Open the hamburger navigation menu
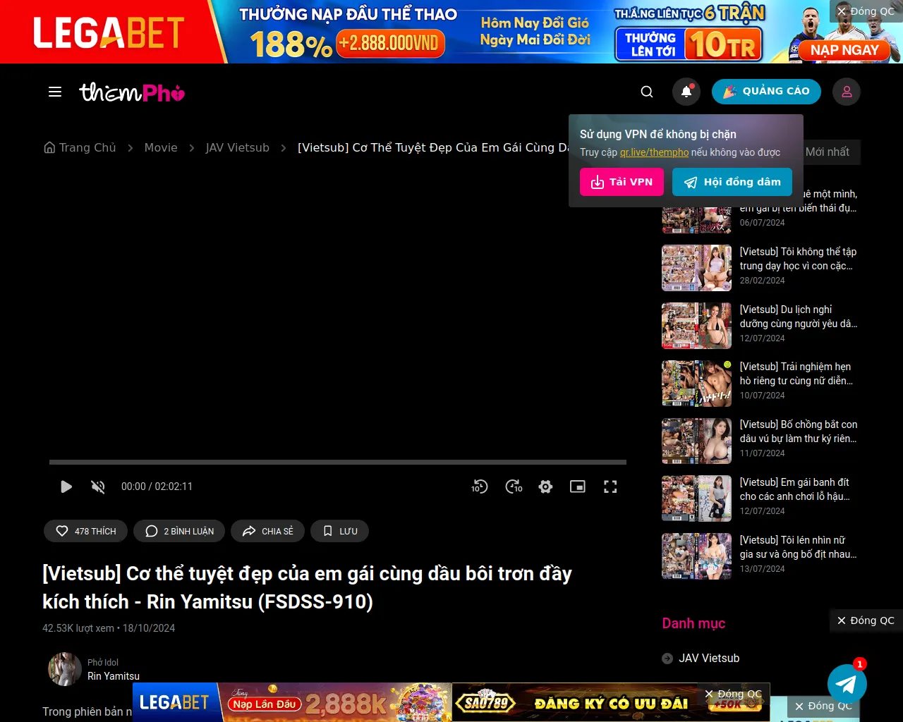903x722 pixels. pyautogui.click(x=55, y=92)
